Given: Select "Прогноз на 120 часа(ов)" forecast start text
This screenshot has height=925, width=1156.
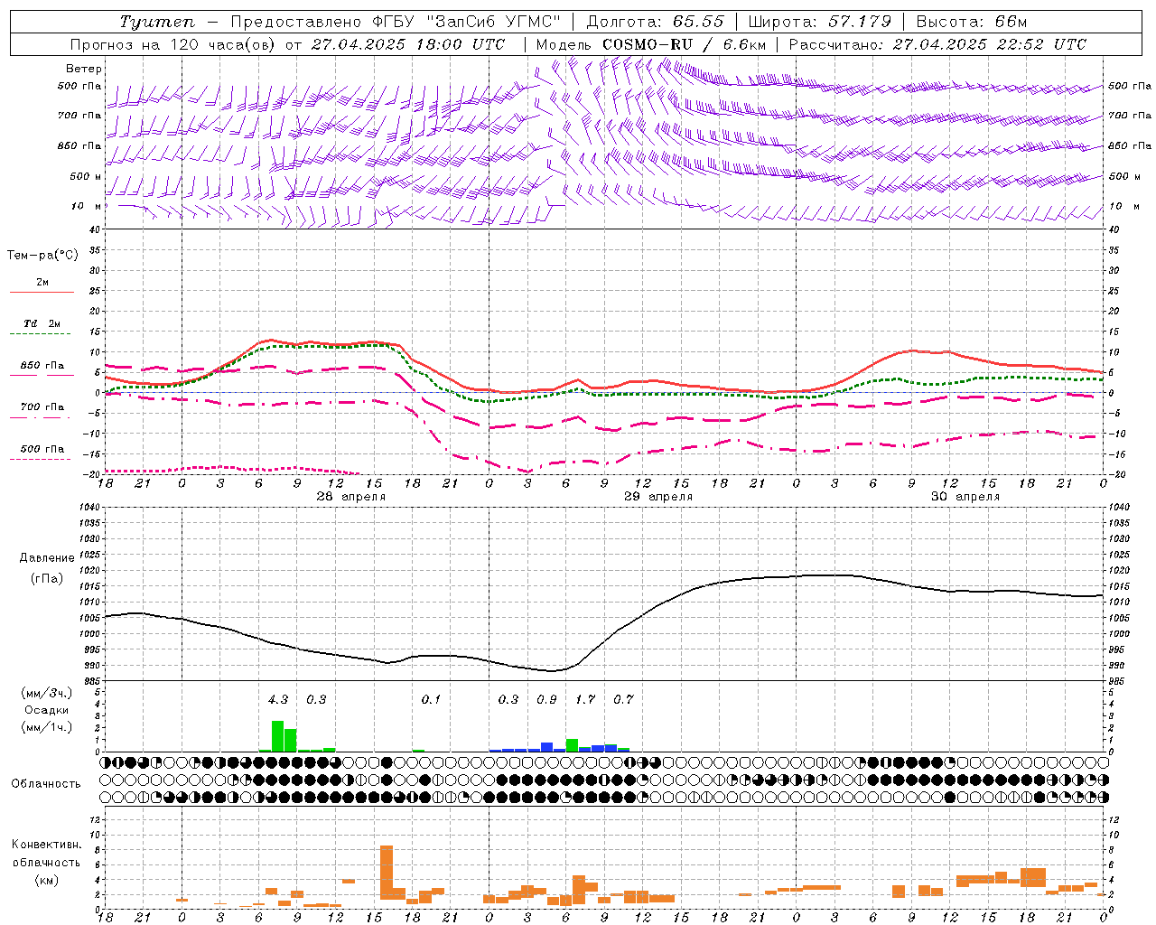Looking at the screenshot, I should 173,44.
